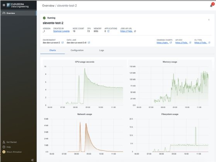
Task: Click the Help question mark icon
Action: tap(4, 147)
